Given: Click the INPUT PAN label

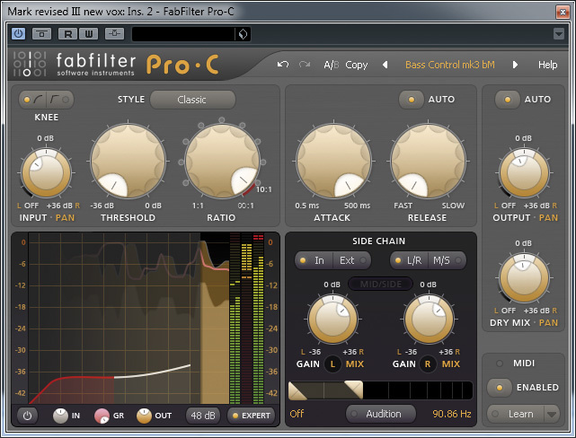Looking at the screenshot, I should [65, 218].
